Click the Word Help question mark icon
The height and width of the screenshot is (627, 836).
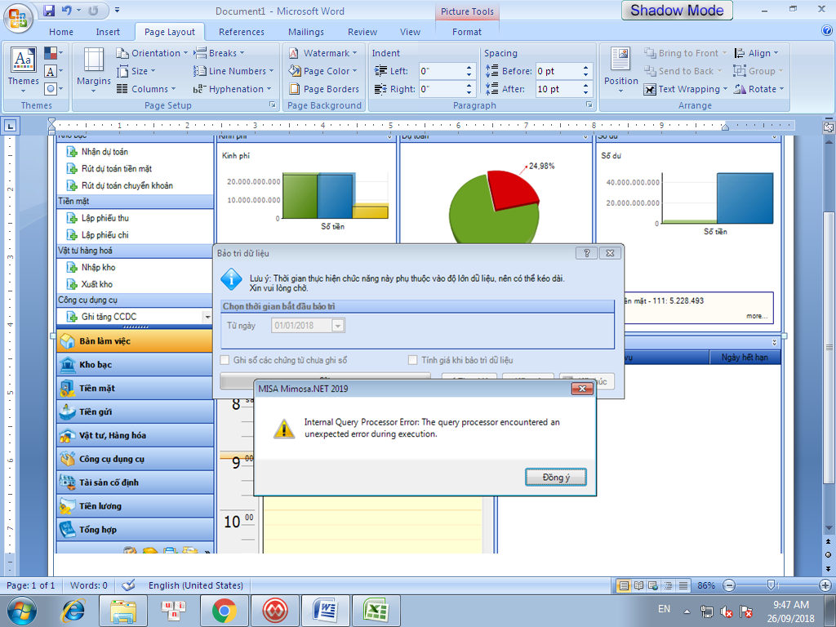827,31
